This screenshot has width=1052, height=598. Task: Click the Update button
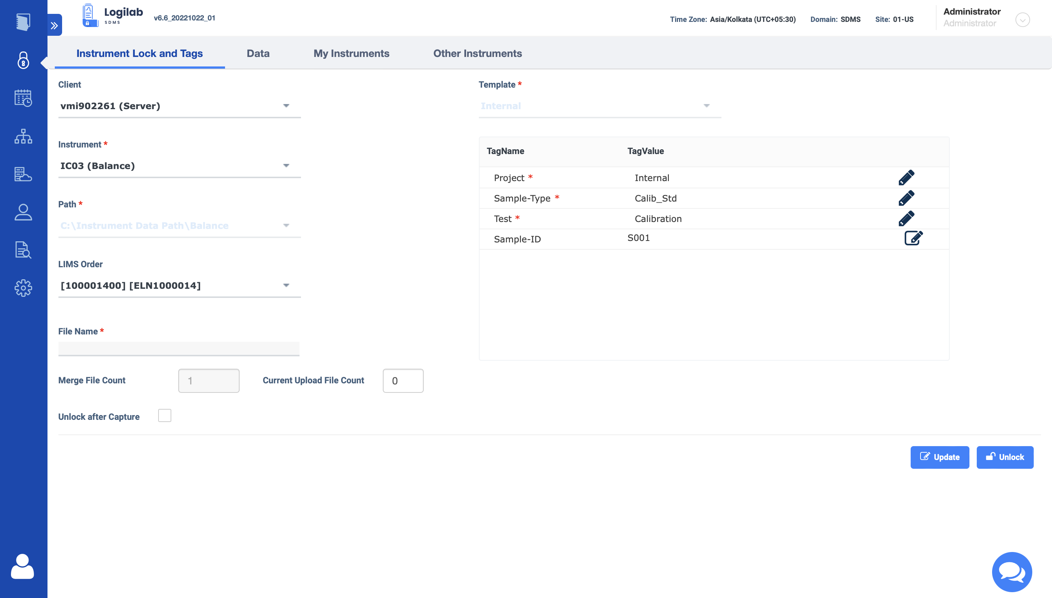(939, 457)
